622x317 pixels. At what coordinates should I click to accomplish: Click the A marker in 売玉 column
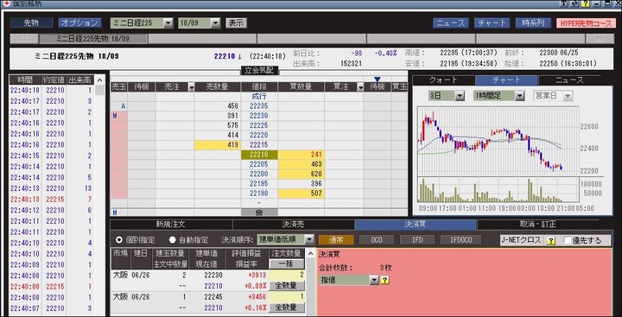(124, 106)
